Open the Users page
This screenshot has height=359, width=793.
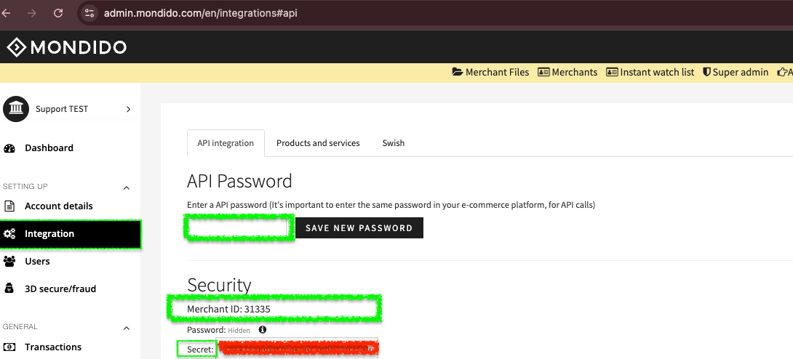pos(37,261)
